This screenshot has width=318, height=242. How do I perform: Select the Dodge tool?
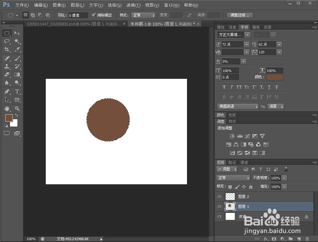pyautogui.click(x=17, y=82)
